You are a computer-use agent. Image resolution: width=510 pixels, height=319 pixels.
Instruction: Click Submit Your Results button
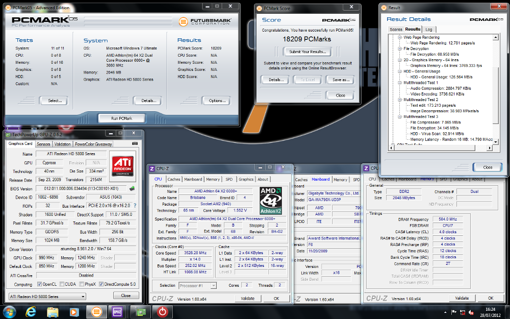[308, 52]
